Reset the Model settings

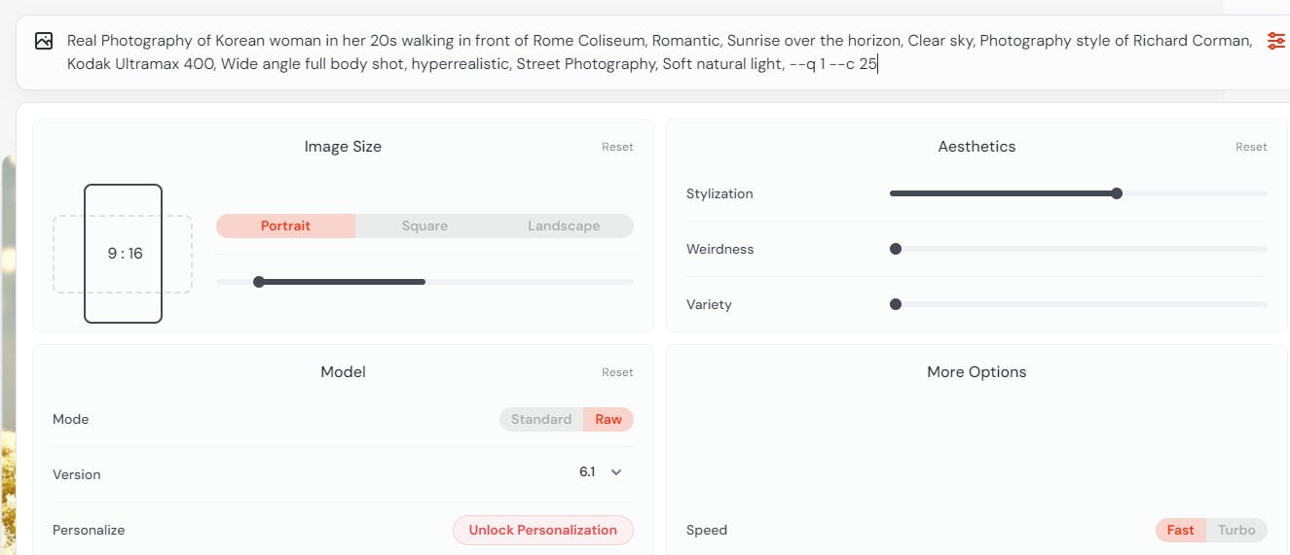(x=617, y=373)
